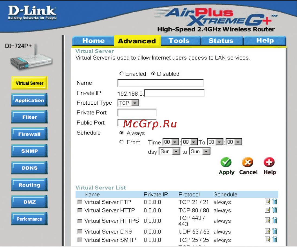Choose the Always schedule option
The width and height of the screenshot is (297, 247).
pos(122,133)
